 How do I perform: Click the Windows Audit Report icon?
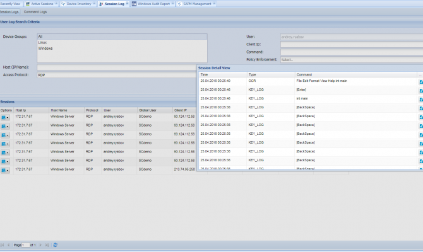click(134, 4)
